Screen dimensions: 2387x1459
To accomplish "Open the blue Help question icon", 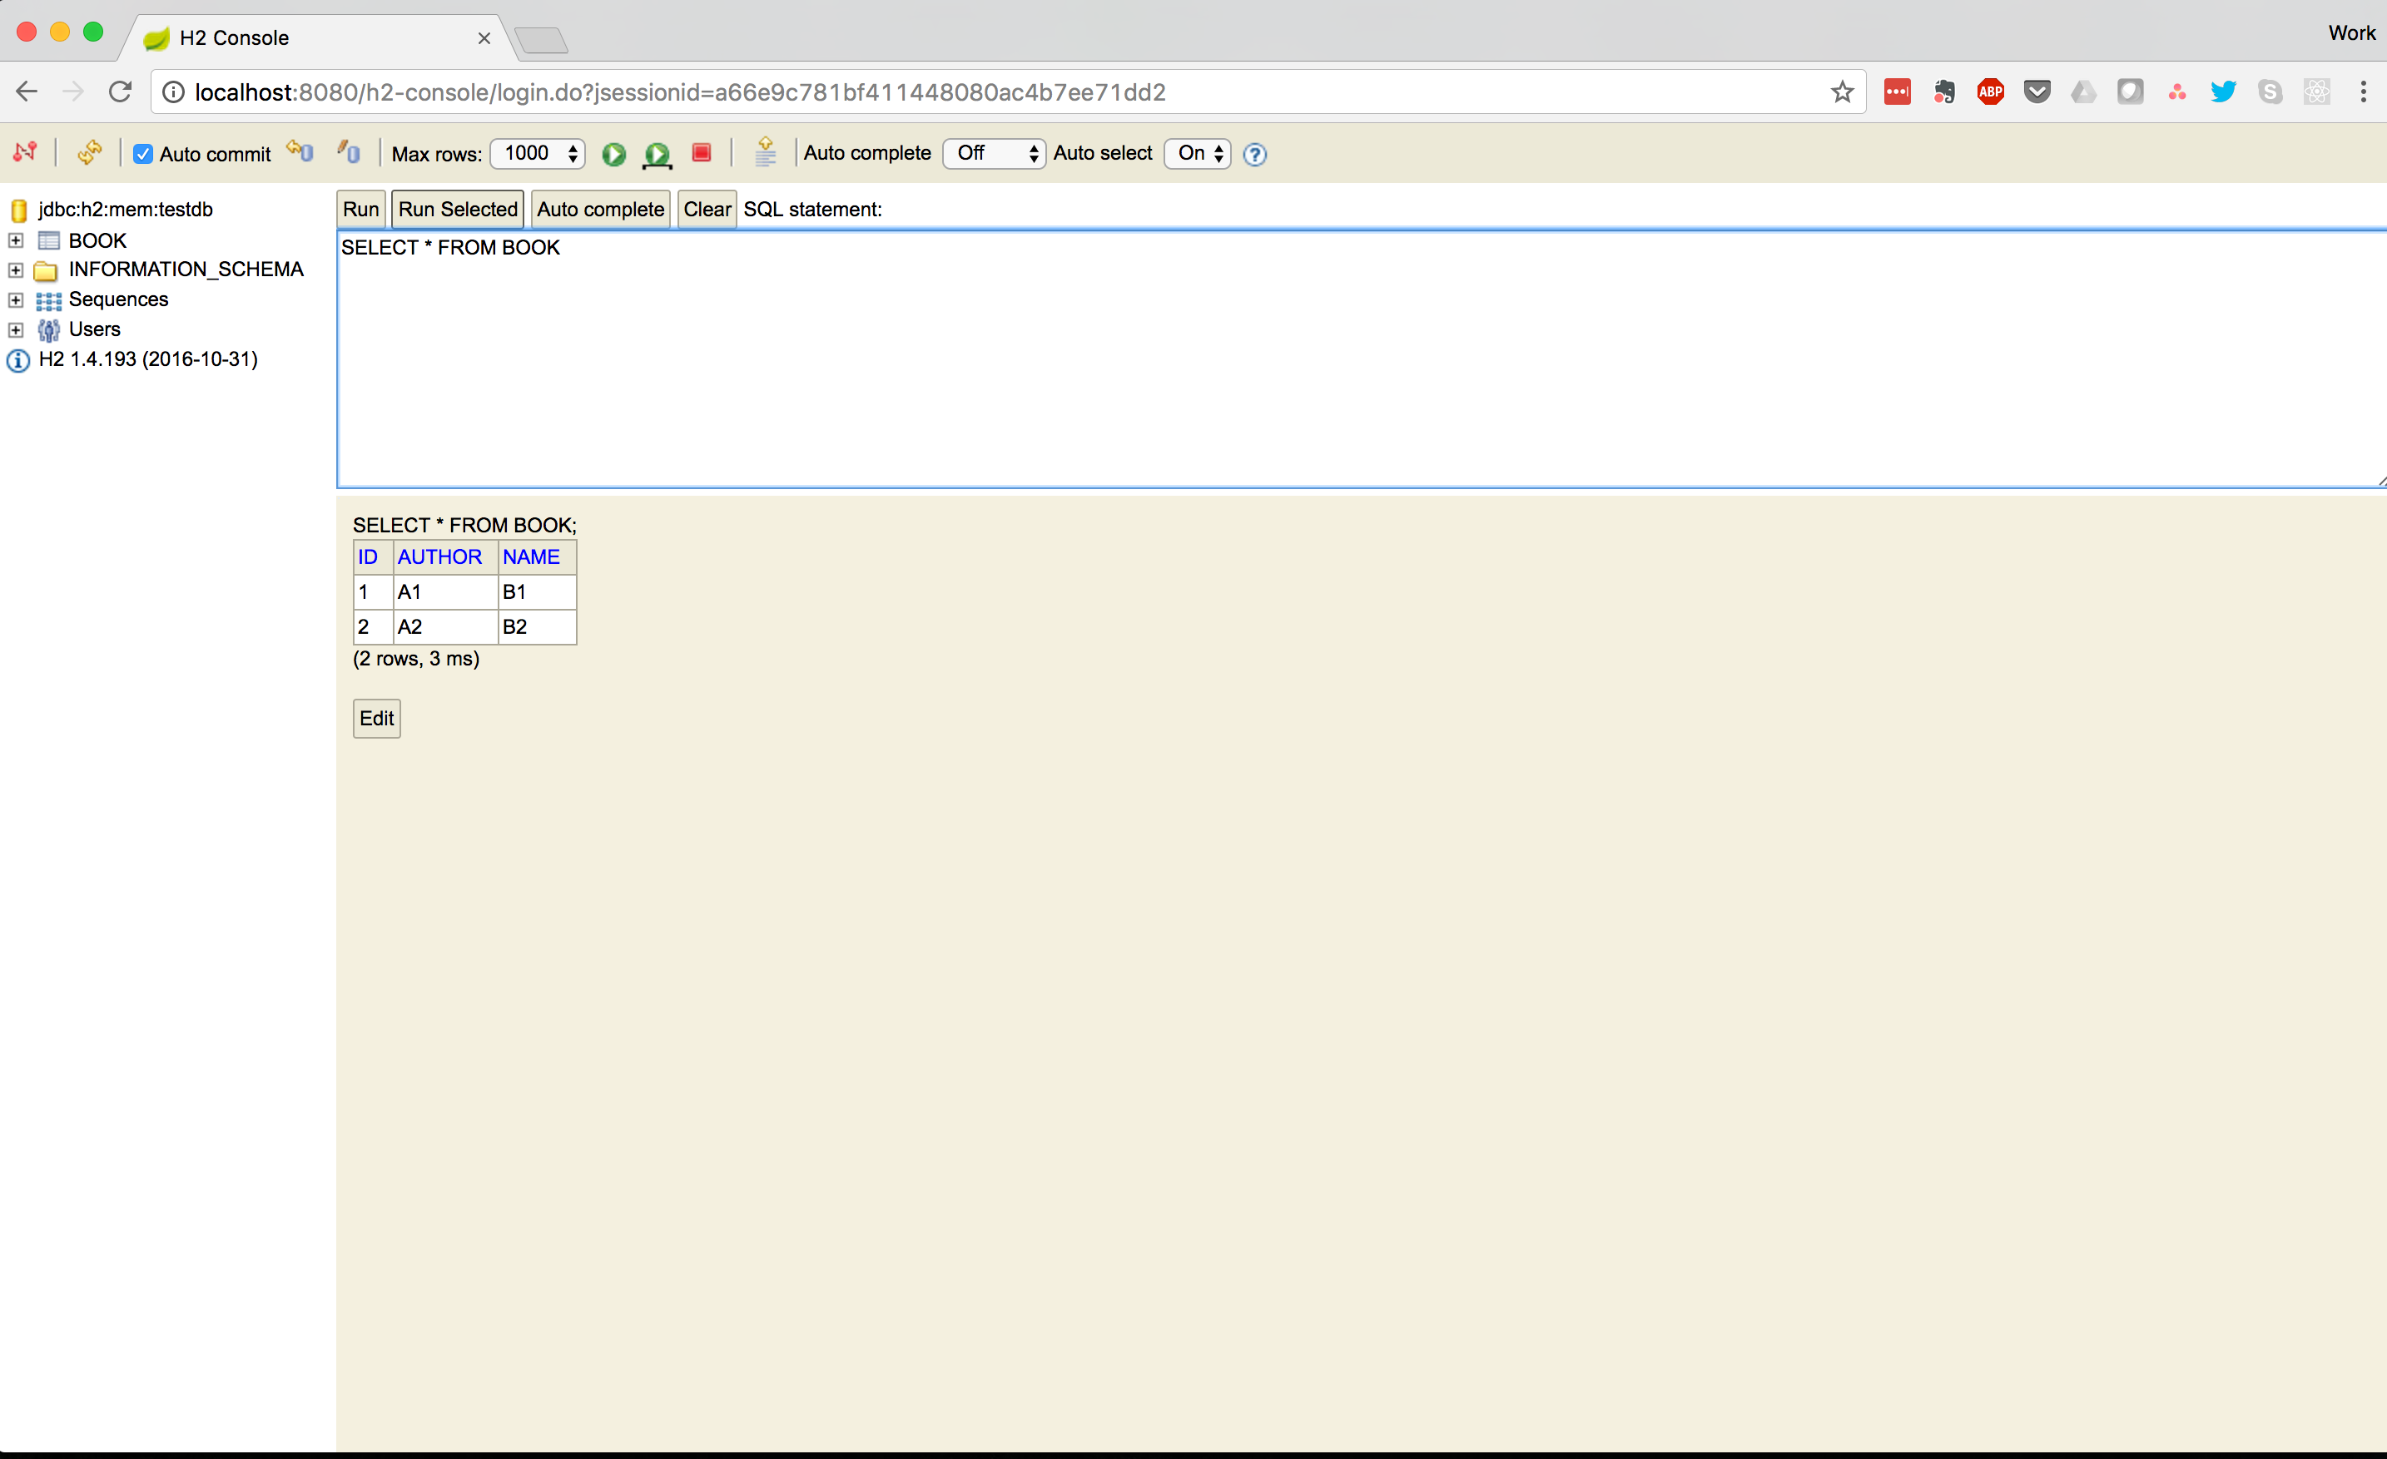I will click(x=1254, y=154).
